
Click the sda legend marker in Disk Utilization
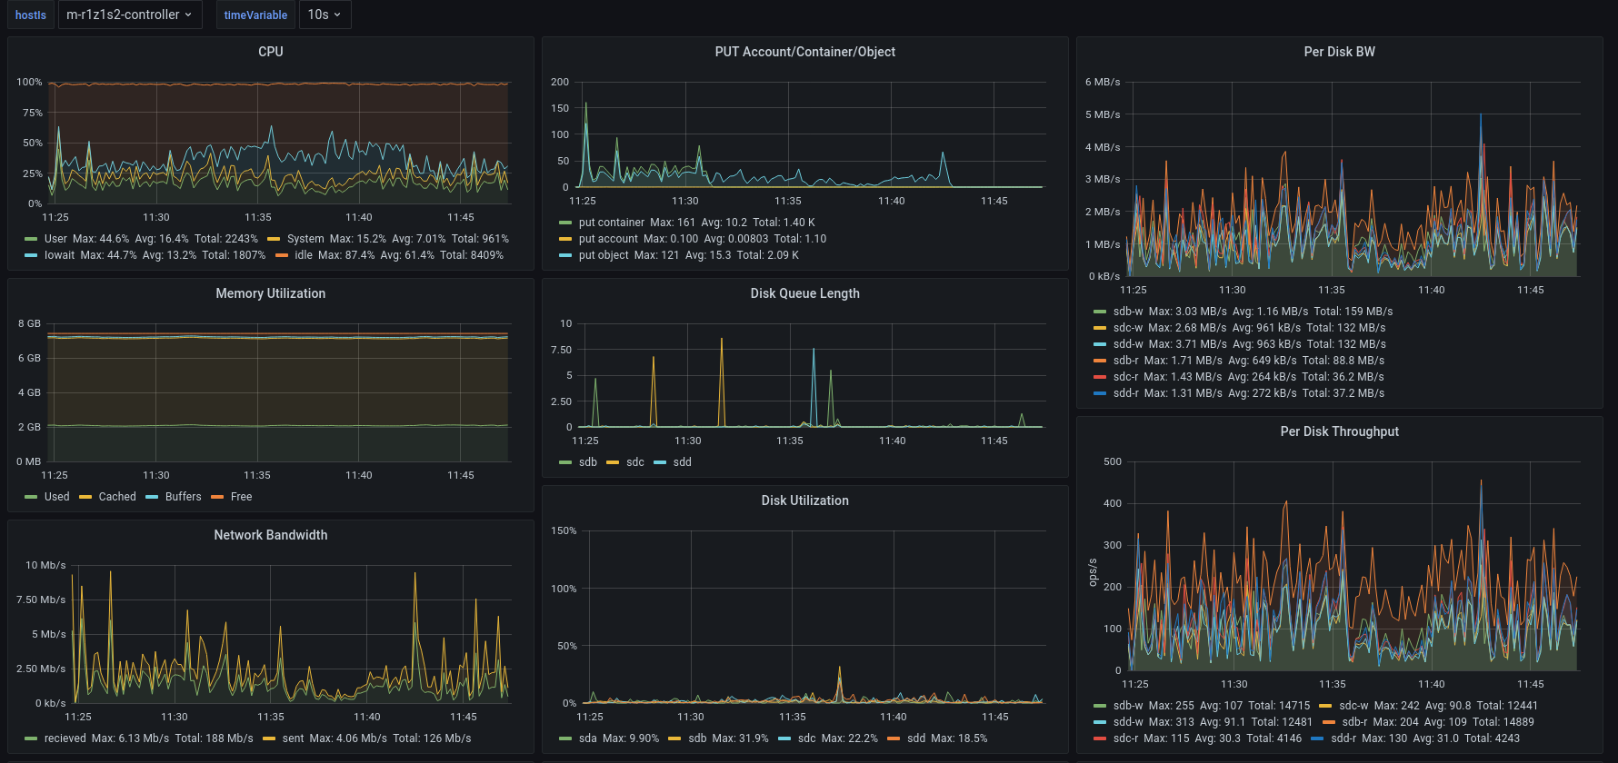(565, 738)
